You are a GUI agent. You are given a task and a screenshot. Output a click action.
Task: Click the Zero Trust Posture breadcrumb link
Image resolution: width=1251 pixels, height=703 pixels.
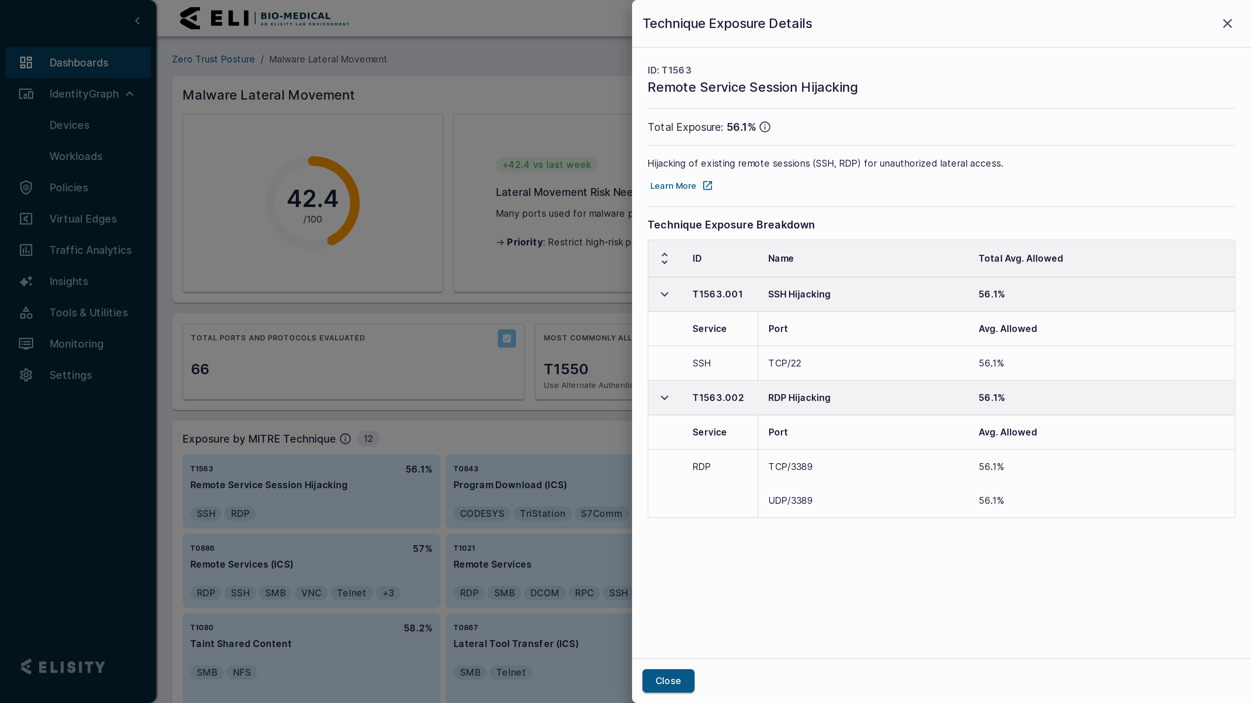[213, 59]
